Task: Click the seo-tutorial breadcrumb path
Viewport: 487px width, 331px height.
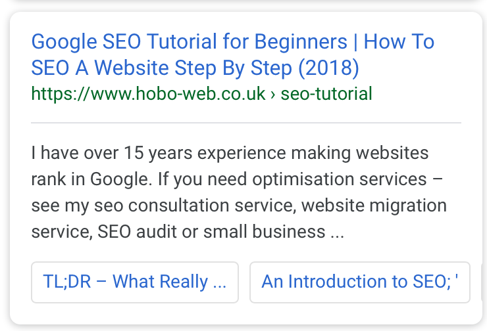Action: (326, 94)
